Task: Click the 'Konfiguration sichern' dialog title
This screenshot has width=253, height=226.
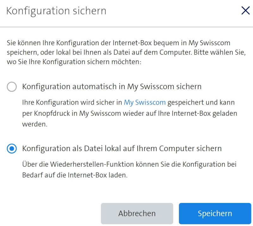Action: (56, 11)
